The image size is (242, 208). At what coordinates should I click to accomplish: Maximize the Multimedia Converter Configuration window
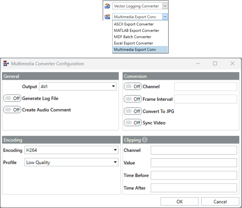tap(215, 63)
